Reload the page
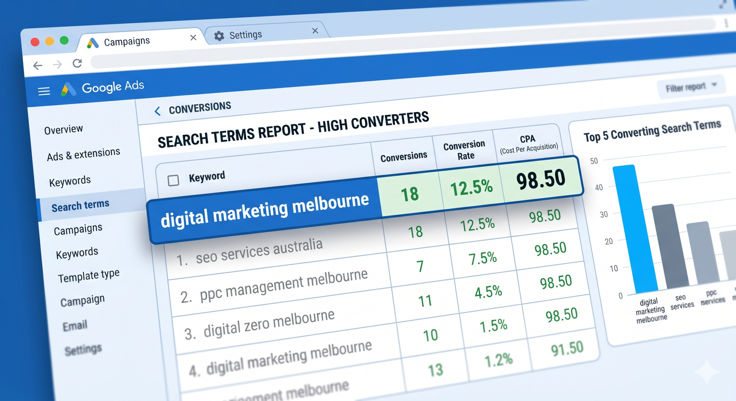Image resolution: width=736 pixels, height=401 pixels. tap(77, 63)
